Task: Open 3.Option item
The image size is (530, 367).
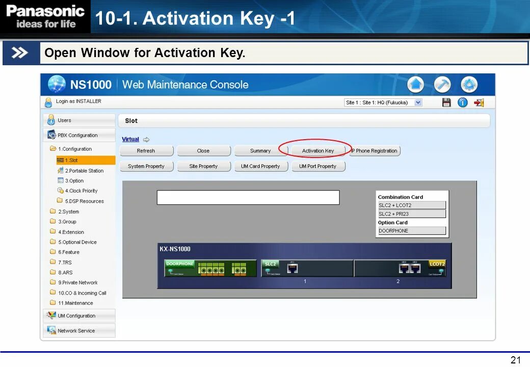Action: [x=71, y=181]
